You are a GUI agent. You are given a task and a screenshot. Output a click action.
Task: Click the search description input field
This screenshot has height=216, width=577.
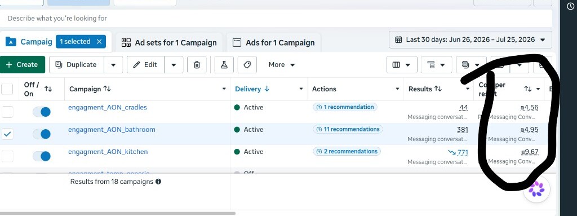[276, 18]
